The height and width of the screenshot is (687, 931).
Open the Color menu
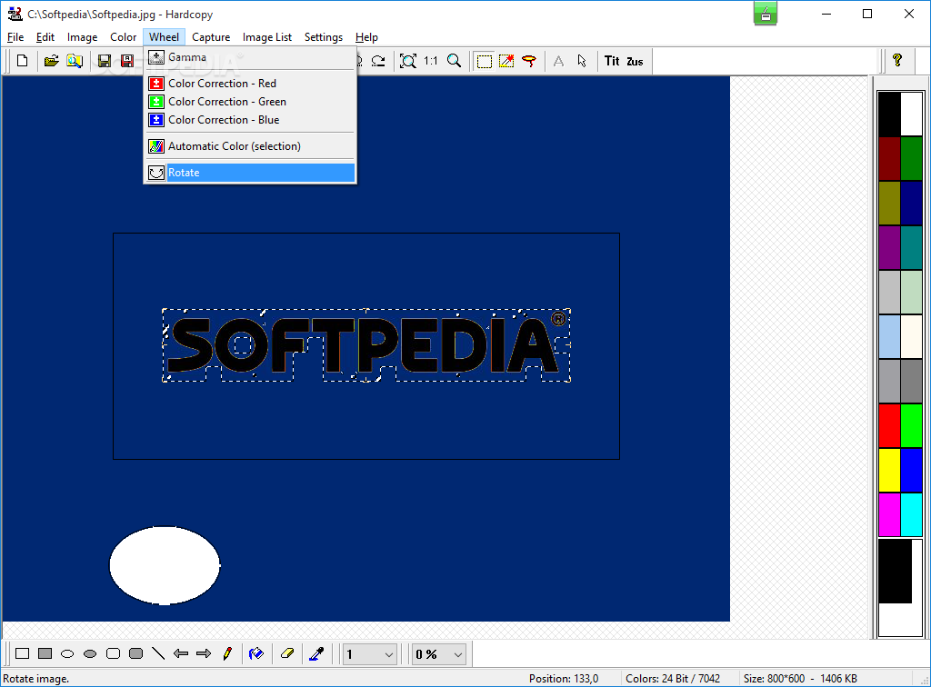click(x=123, y=36)
